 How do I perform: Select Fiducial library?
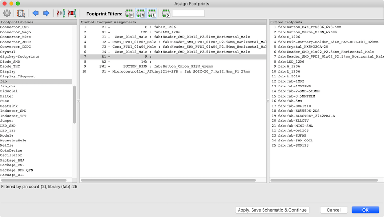click(x=36, y=91)
